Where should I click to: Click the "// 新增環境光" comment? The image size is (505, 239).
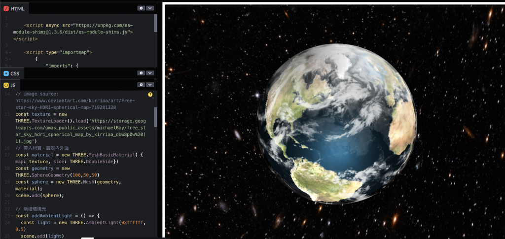[31, 209]
